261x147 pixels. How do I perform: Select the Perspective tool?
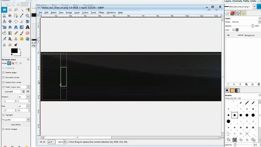click(16, 27)
